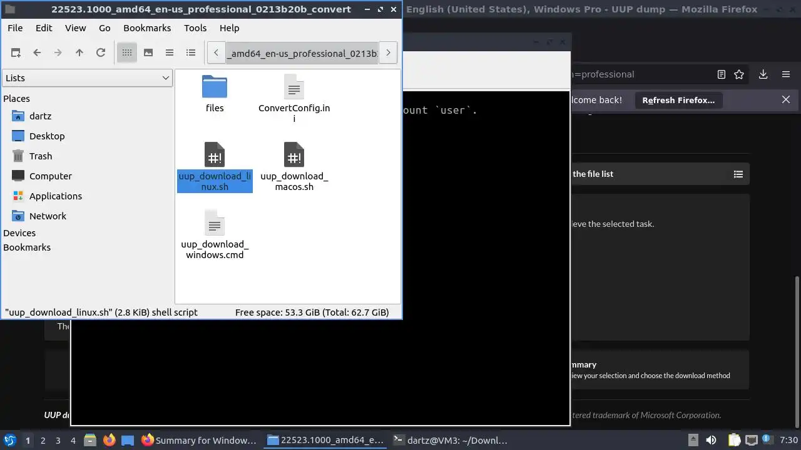Open the volume control tray icon
Screen dimensions: 801x450
tap(711, 440)
